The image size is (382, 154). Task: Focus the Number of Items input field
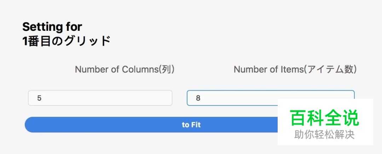click(x=232, y=98)
